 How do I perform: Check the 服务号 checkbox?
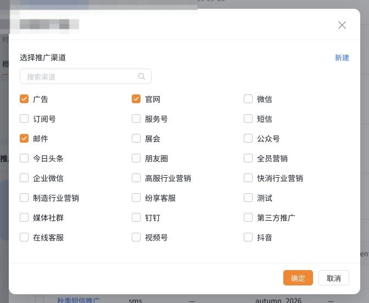pos(136,119)
